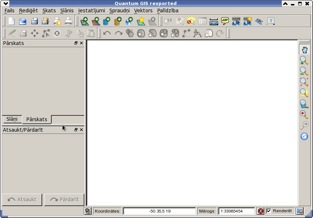The width and height of the screenshot is (313, 218).
Task: Open CRS status icon at status bar end
Action: 300,211
